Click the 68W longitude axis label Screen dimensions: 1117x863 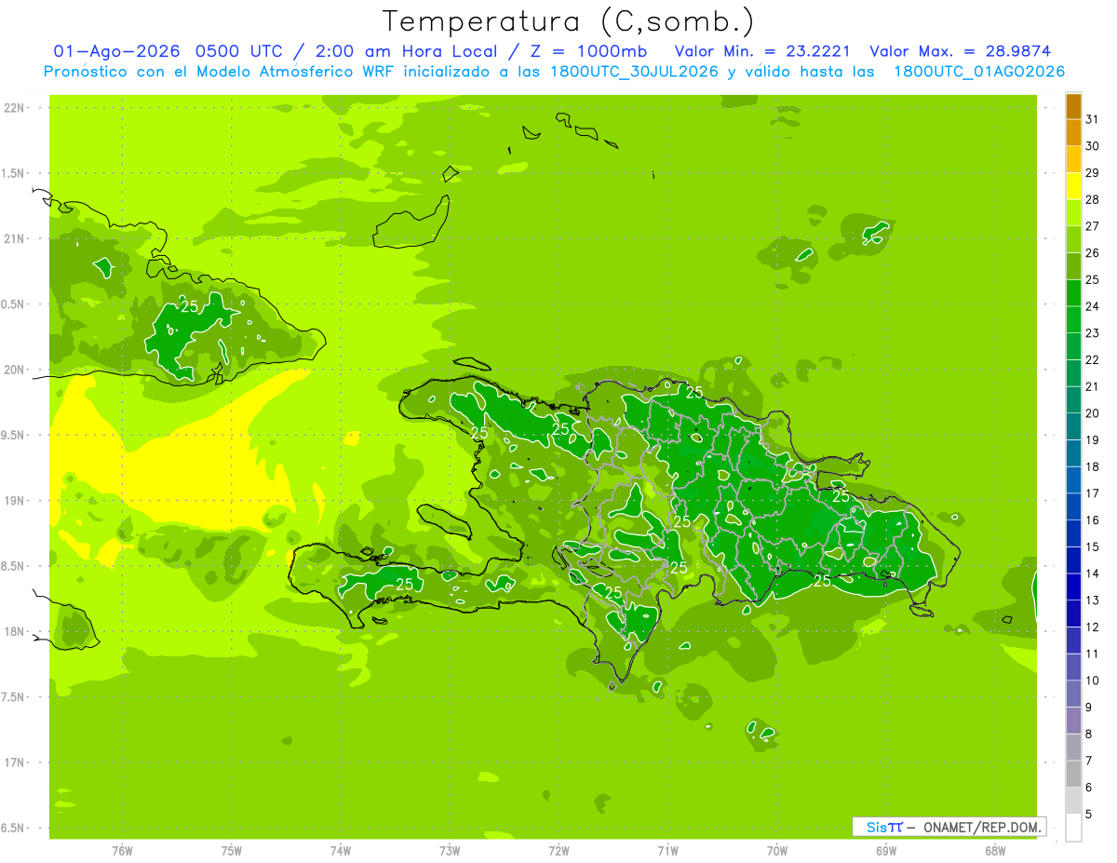[x=995, y=850]
